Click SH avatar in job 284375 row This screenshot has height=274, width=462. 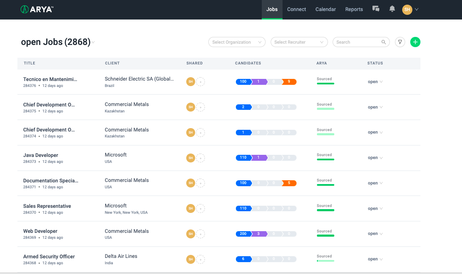pos(190,107)
